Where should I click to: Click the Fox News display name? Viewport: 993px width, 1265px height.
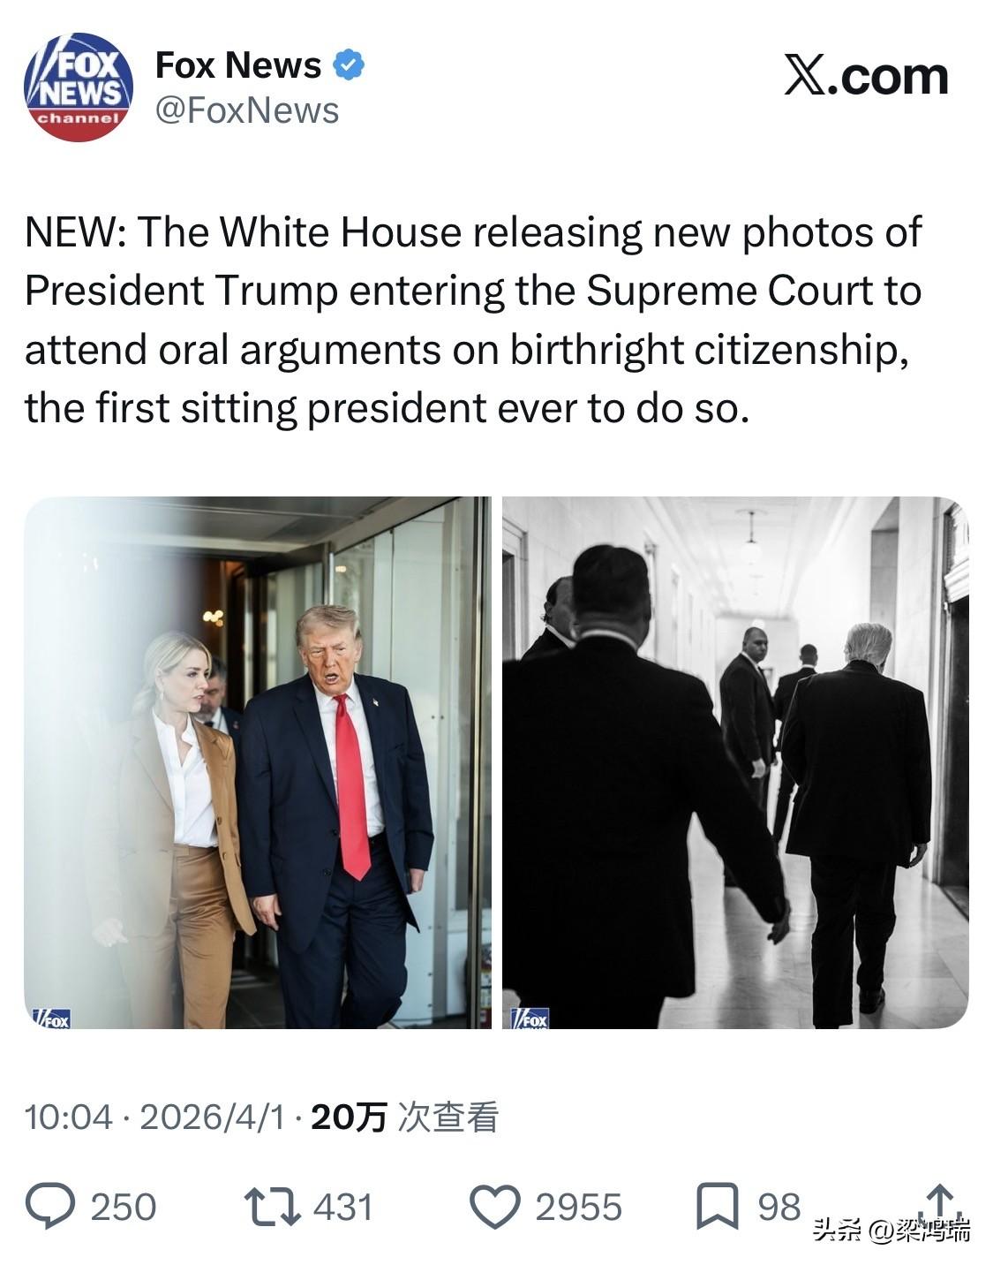238,65
